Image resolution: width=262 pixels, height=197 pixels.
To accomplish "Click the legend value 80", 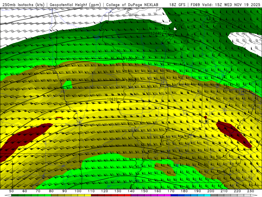I will [51, 191].
